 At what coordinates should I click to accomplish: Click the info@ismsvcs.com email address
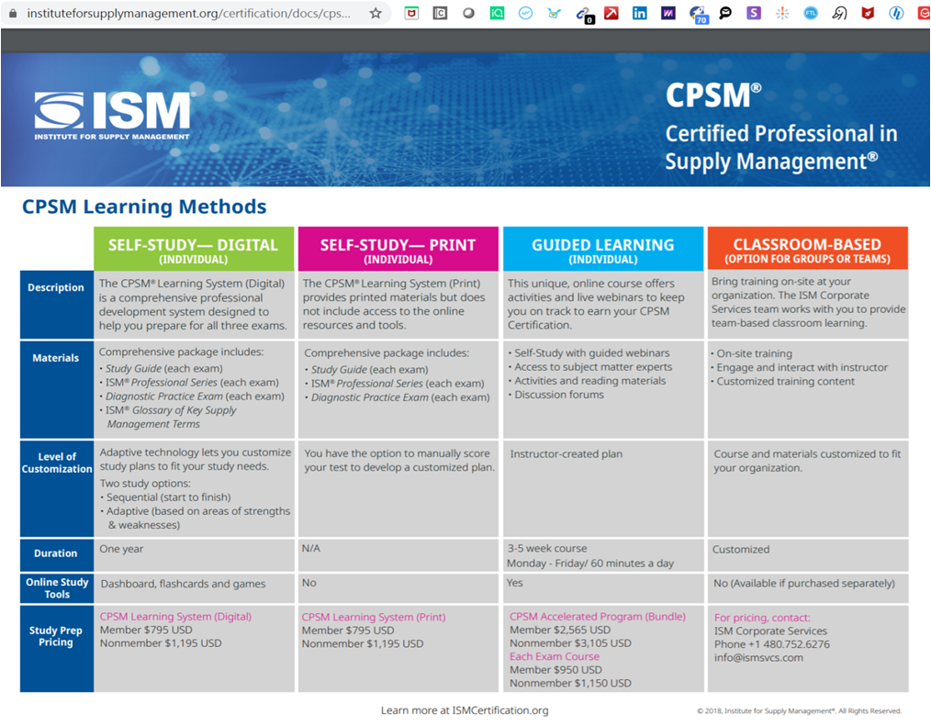pyautogui.click(x=758, y=658)
